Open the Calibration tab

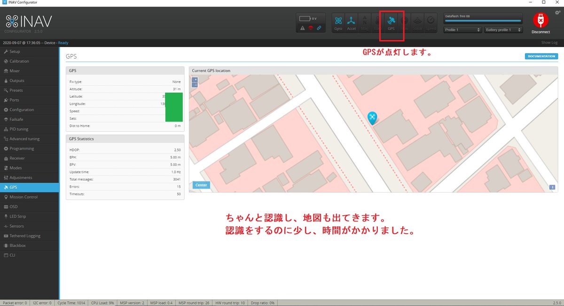[x=30, y=61]
